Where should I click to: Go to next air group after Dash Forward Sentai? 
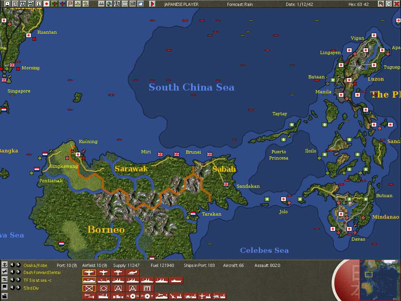point(18,272)
